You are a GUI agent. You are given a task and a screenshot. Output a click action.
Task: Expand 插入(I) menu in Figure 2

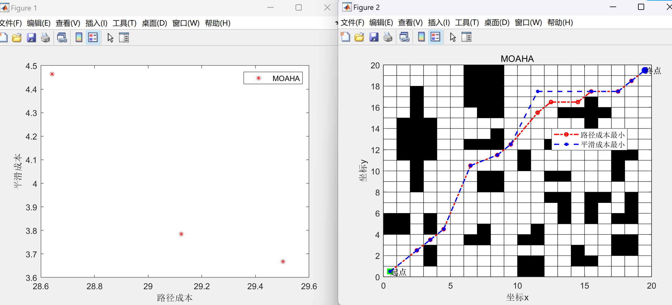(x=439, y=23)
